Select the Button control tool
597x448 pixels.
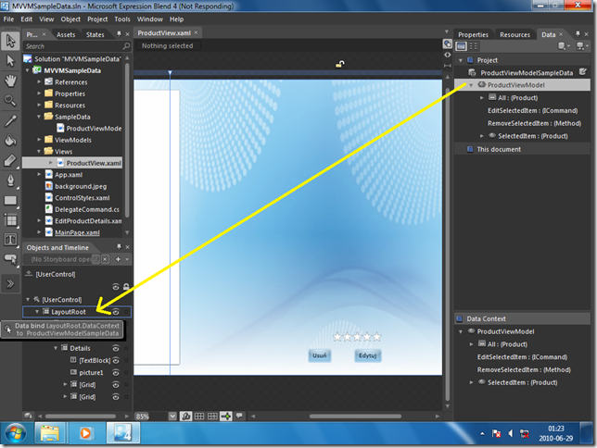click(x=10, y=260)
